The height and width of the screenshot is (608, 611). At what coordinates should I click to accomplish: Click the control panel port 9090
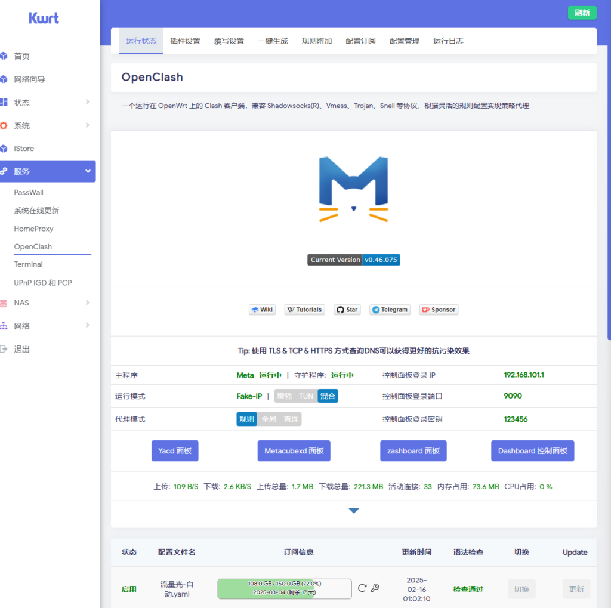coord(513,396)
